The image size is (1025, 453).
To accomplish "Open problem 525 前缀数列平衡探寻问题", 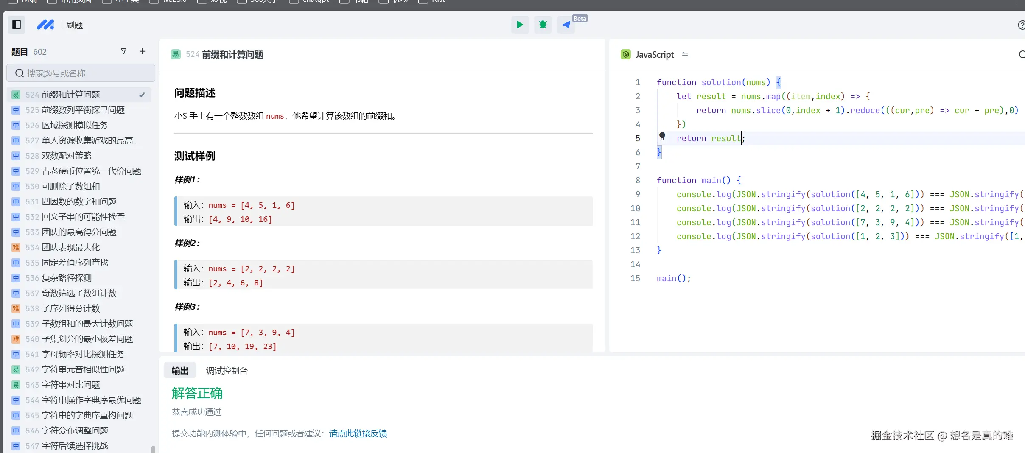I will coord(83,110).
